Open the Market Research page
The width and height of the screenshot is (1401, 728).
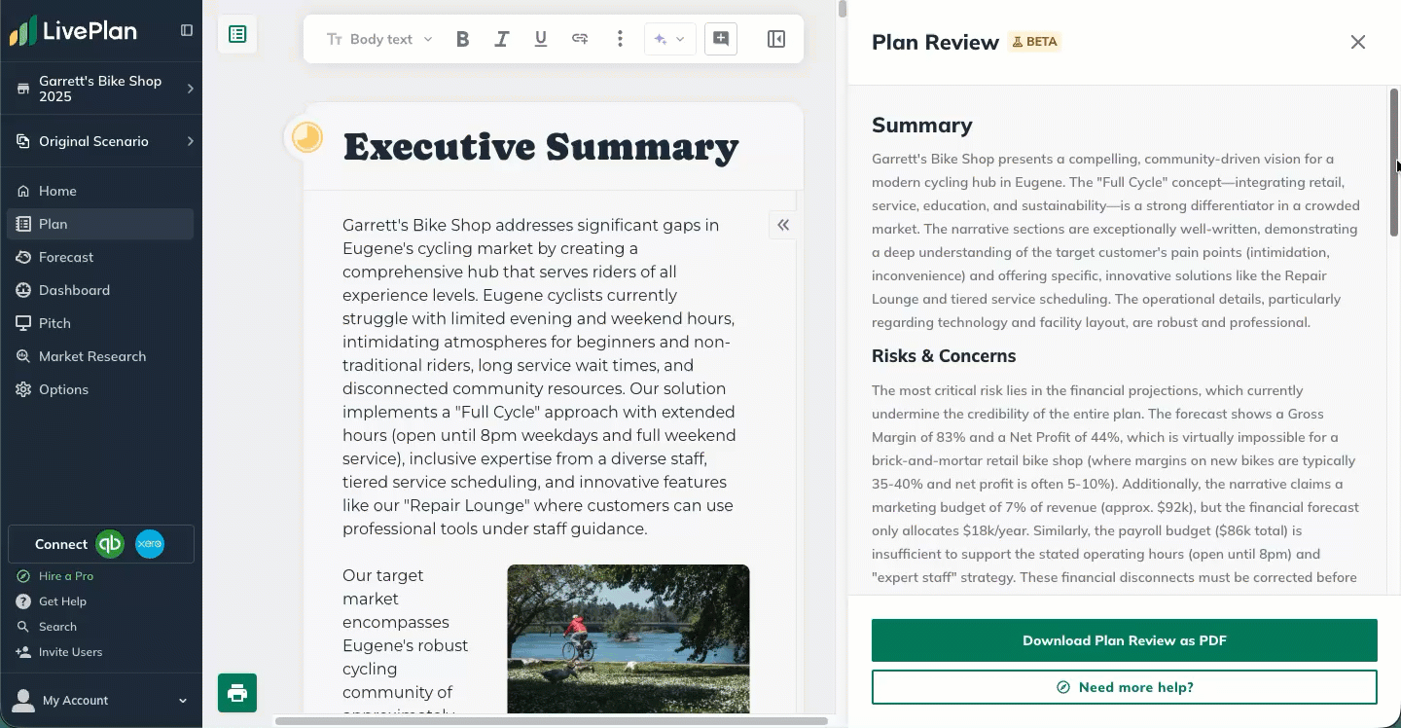[91, 356]
